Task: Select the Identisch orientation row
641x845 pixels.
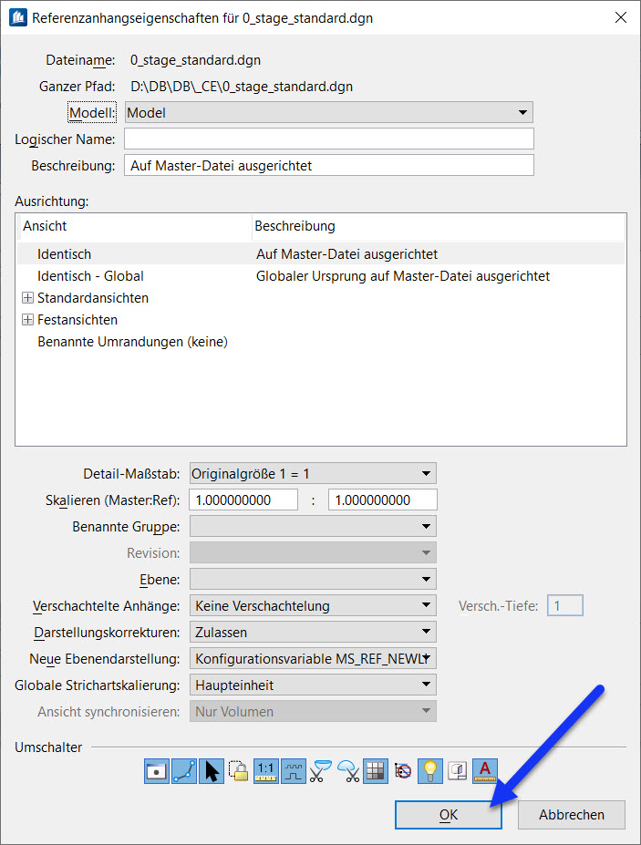Action: point(321,253)
